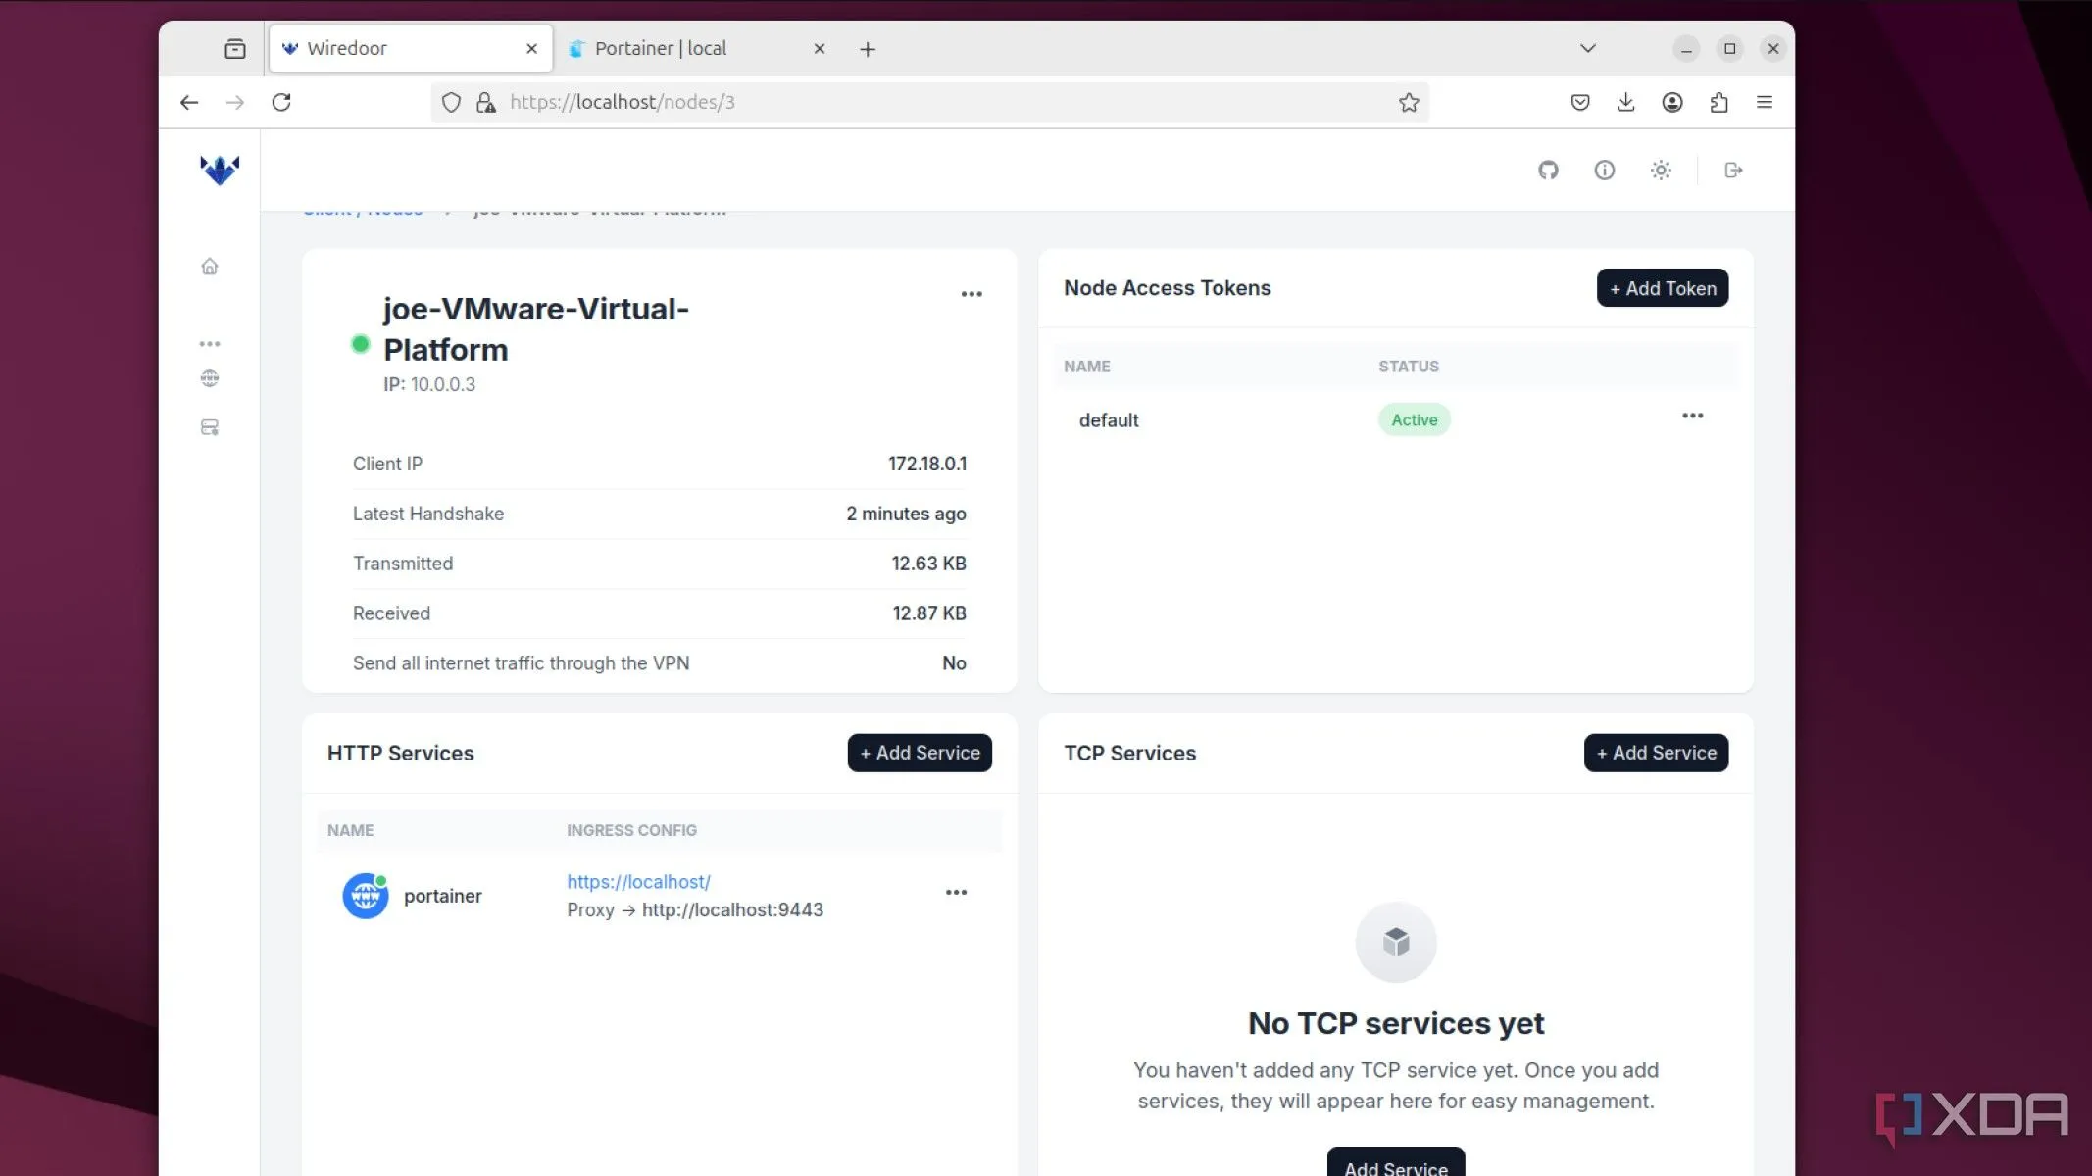Click the tracking protection shield icon
Image resolution: width=2092 pixels, height=1176 pixels.
pos(451,102)
